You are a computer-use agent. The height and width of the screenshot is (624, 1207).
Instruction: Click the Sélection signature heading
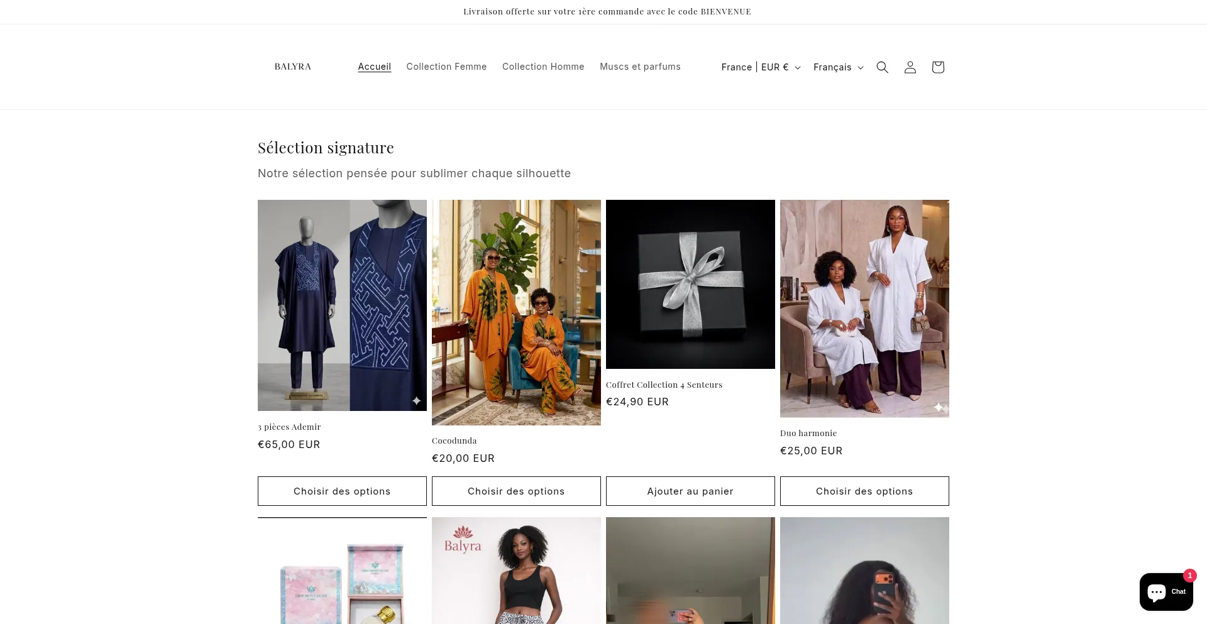coord(326,148)
